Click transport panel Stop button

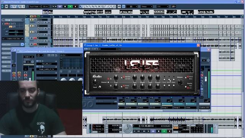(x=158, y=131)
